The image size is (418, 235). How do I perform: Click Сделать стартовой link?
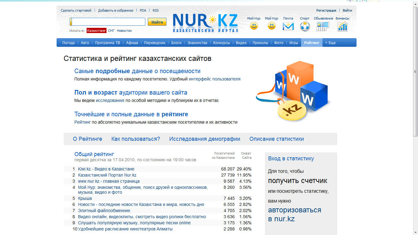pos(76,10)
